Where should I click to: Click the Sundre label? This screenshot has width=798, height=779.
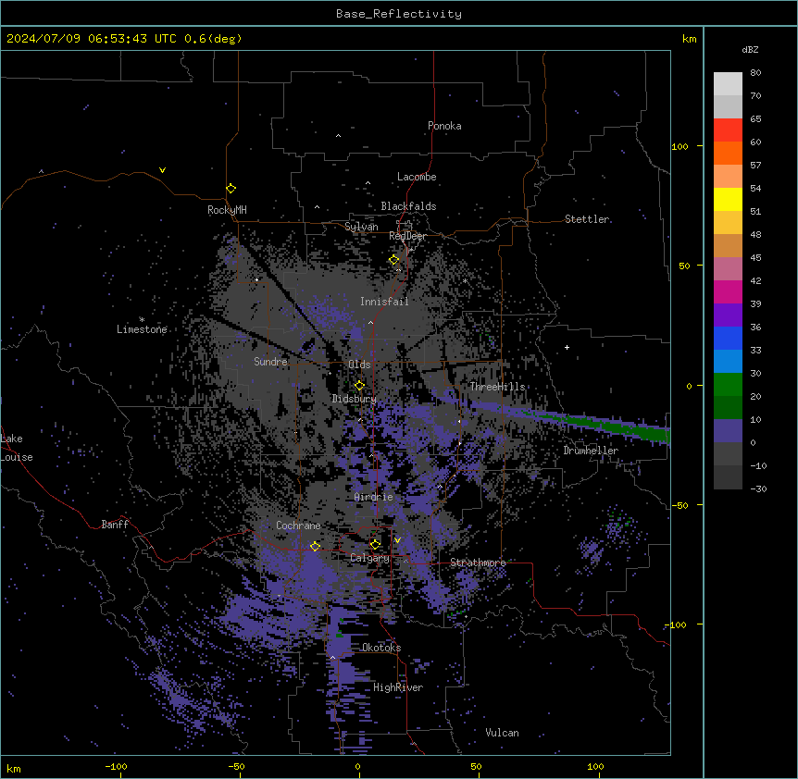click(270, 362)
